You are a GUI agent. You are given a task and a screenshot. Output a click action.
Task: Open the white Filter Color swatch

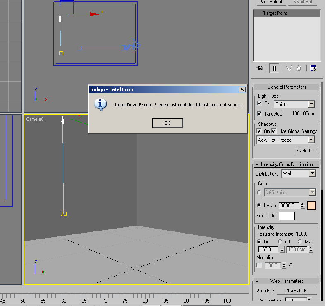click(x=286, y=216)
